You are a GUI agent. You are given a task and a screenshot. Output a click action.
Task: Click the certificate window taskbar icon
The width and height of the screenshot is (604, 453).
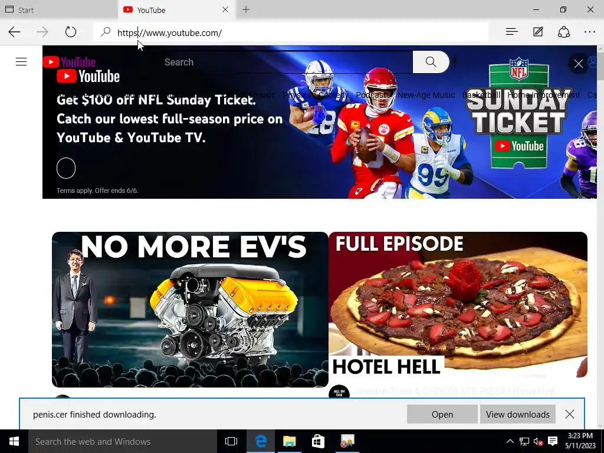347,441
